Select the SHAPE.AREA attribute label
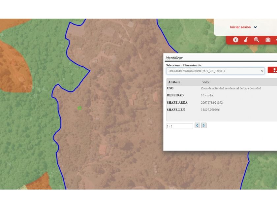 tap(177, 103)
